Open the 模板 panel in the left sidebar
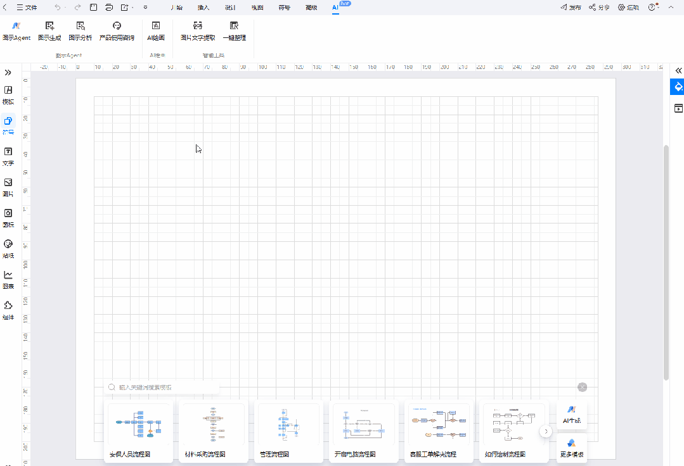The image size is (684, 466). tap(8, 95)
